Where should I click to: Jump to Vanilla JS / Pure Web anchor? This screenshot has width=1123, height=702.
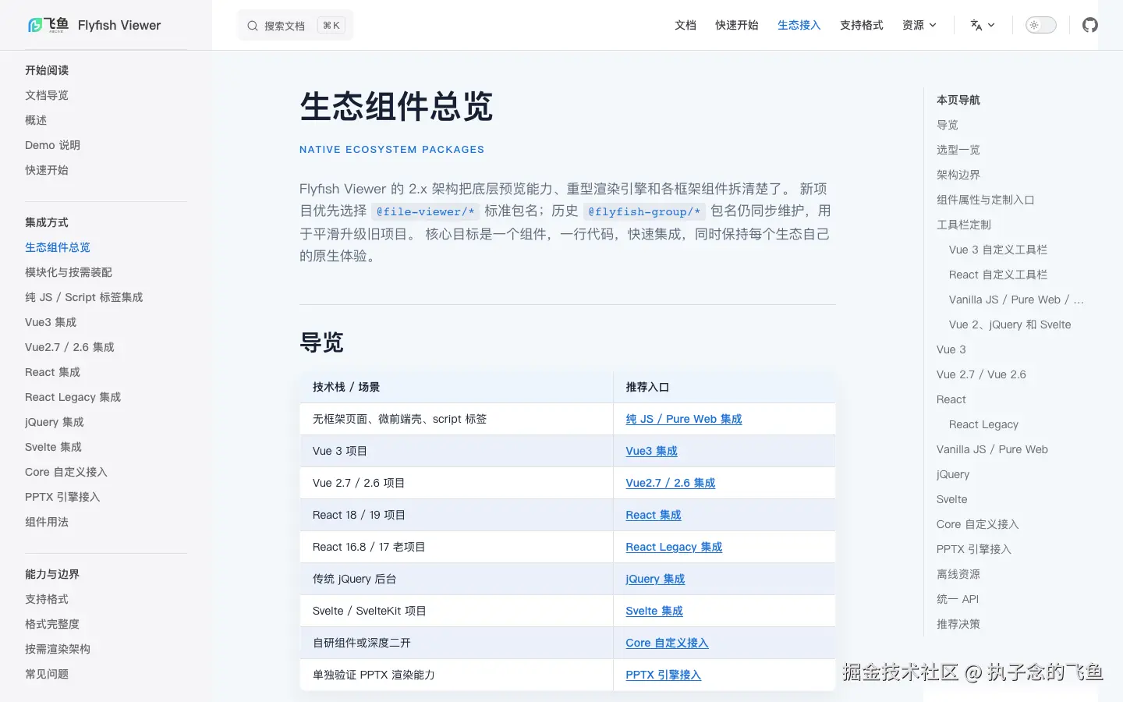pyautogui.click(x=992, y=449)
